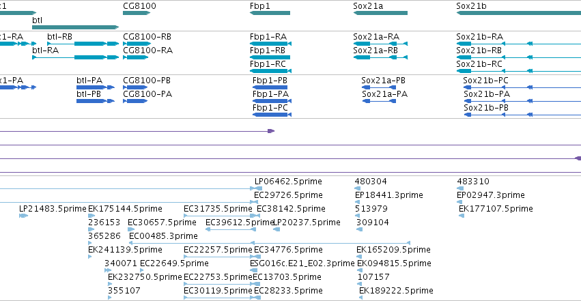
Task: Select the CG8100 gene label
Action: pos(139,6)
